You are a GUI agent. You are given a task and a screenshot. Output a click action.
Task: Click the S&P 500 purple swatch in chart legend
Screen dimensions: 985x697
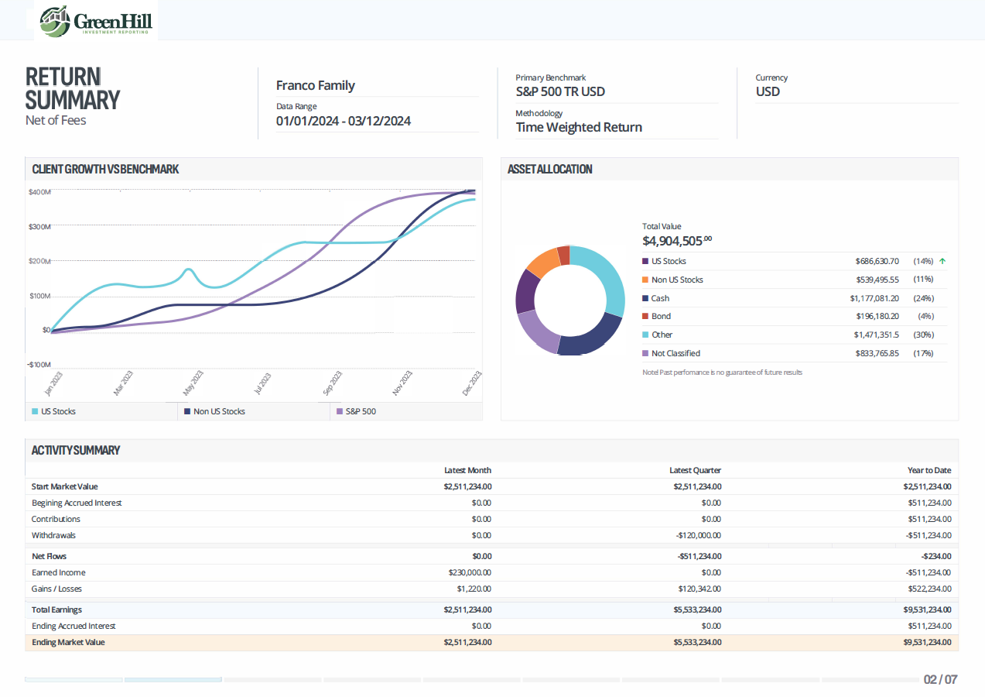pyautogui.click(x=339, y=411)
